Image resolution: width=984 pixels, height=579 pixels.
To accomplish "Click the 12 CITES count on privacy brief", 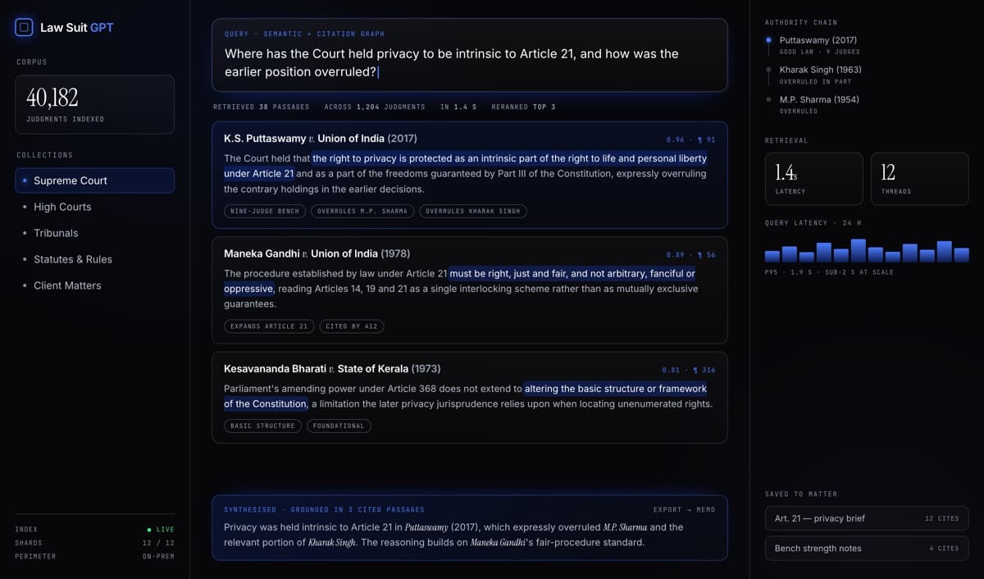I will [x=941, y=518].
